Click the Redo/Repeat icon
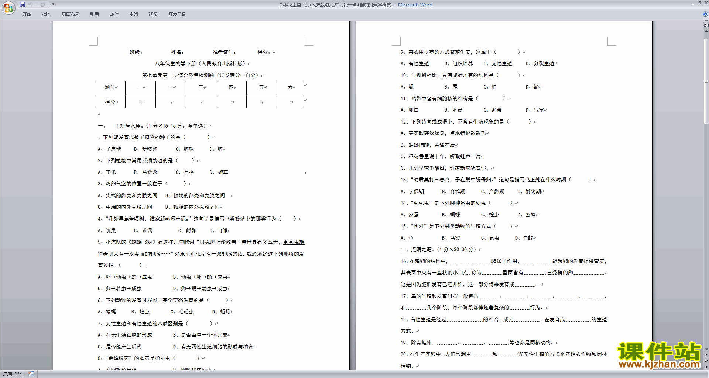 coord(42,4)
